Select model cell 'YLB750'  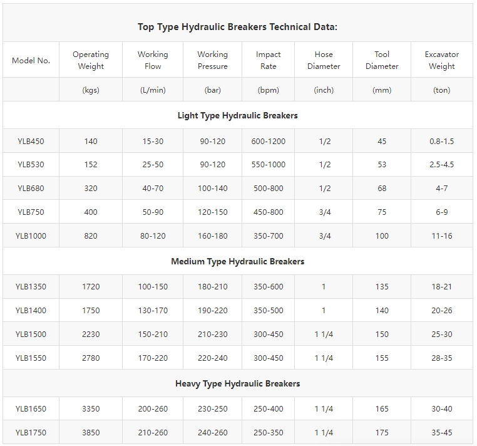pyautogui.click(x=31, y=212)
